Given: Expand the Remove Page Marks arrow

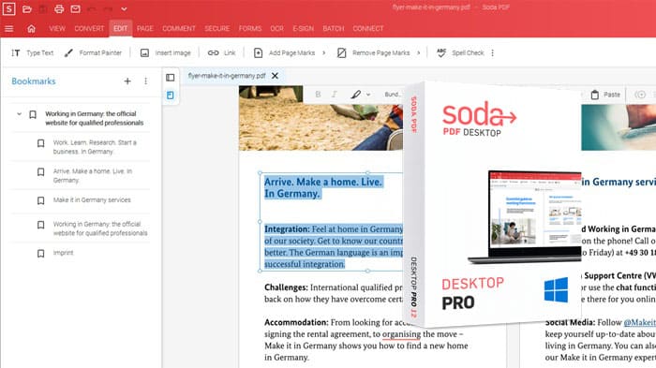Looking at the screenshot, I should tap(418, 52).
